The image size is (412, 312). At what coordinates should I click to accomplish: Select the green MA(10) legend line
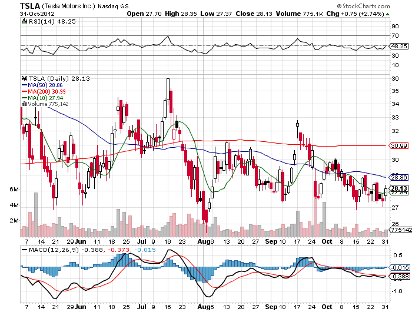[x=25, y=98]
